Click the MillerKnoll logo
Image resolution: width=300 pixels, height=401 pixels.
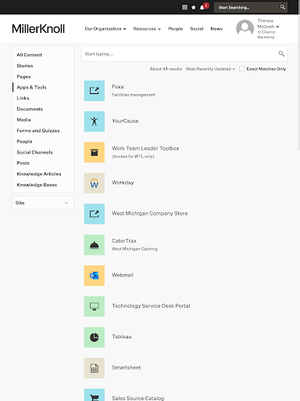pos(38,29)
